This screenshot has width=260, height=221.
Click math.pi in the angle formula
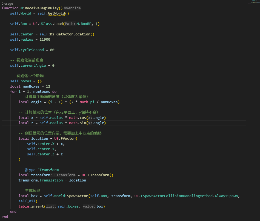87,102
